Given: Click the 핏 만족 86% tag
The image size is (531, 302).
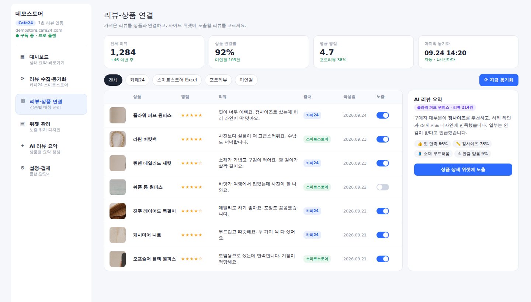Looking at the screenshot, I should tap(433, 144).
